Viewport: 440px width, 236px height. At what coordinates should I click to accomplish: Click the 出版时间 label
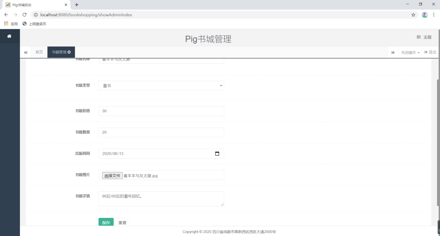pyautogui.click(x=82, y=153)
